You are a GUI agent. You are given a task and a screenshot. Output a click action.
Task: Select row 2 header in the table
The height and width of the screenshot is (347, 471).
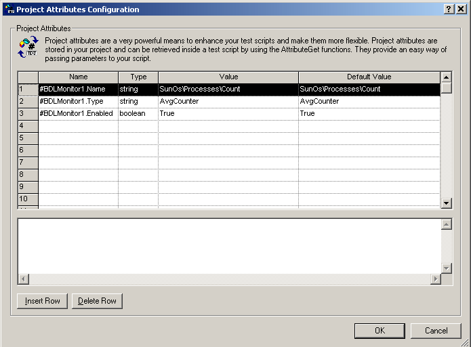pos(28,102)
